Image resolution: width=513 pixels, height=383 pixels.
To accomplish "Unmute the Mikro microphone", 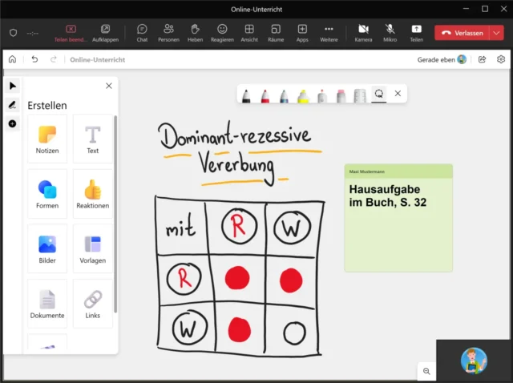I will [390, 32].
